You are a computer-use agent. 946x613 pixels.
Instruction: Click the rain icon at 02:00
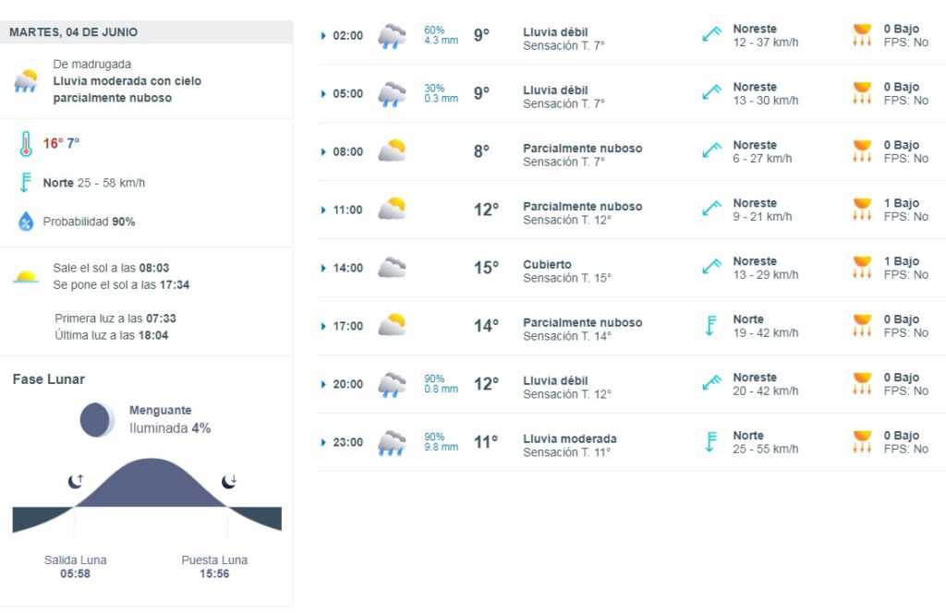392,36
